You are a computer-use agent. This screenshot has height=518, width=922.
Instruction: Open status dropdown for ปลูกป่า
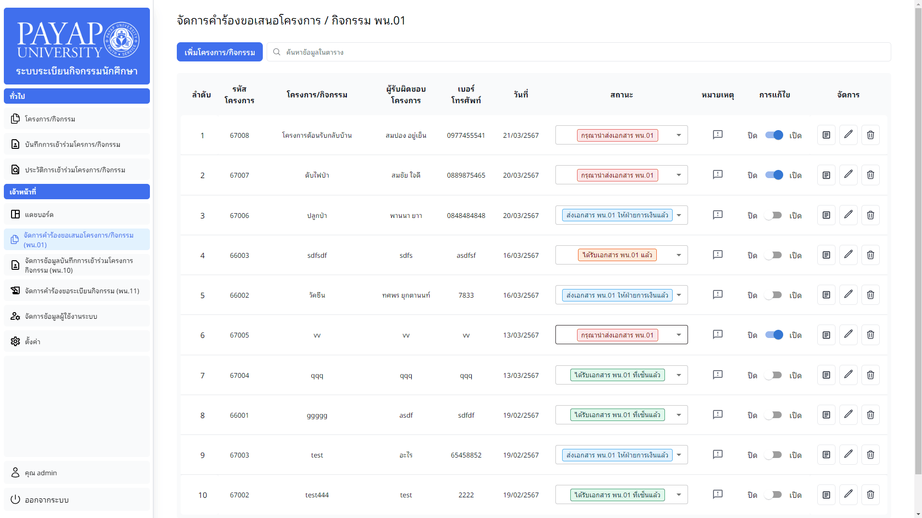[x=621, y=215]
